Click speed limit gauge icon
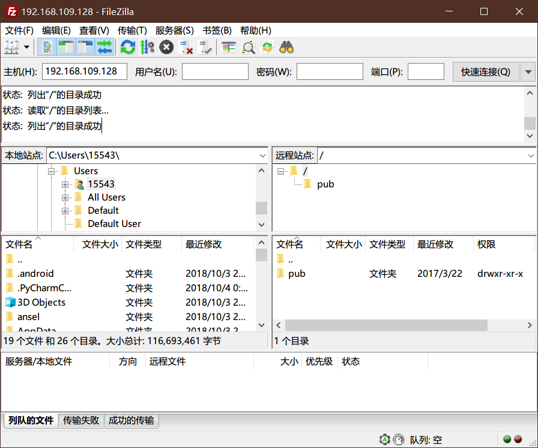 [x=399, y=439]
